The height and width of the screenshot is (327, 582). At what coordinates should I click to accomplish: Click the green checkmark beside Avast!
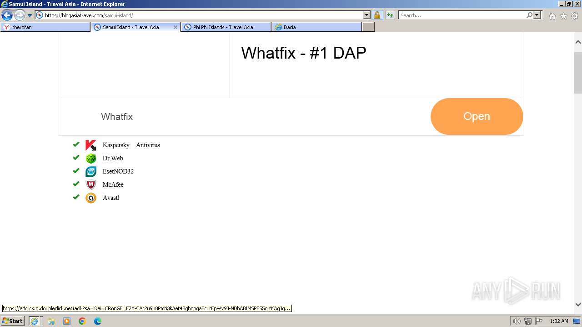click(x=76, y=197)
